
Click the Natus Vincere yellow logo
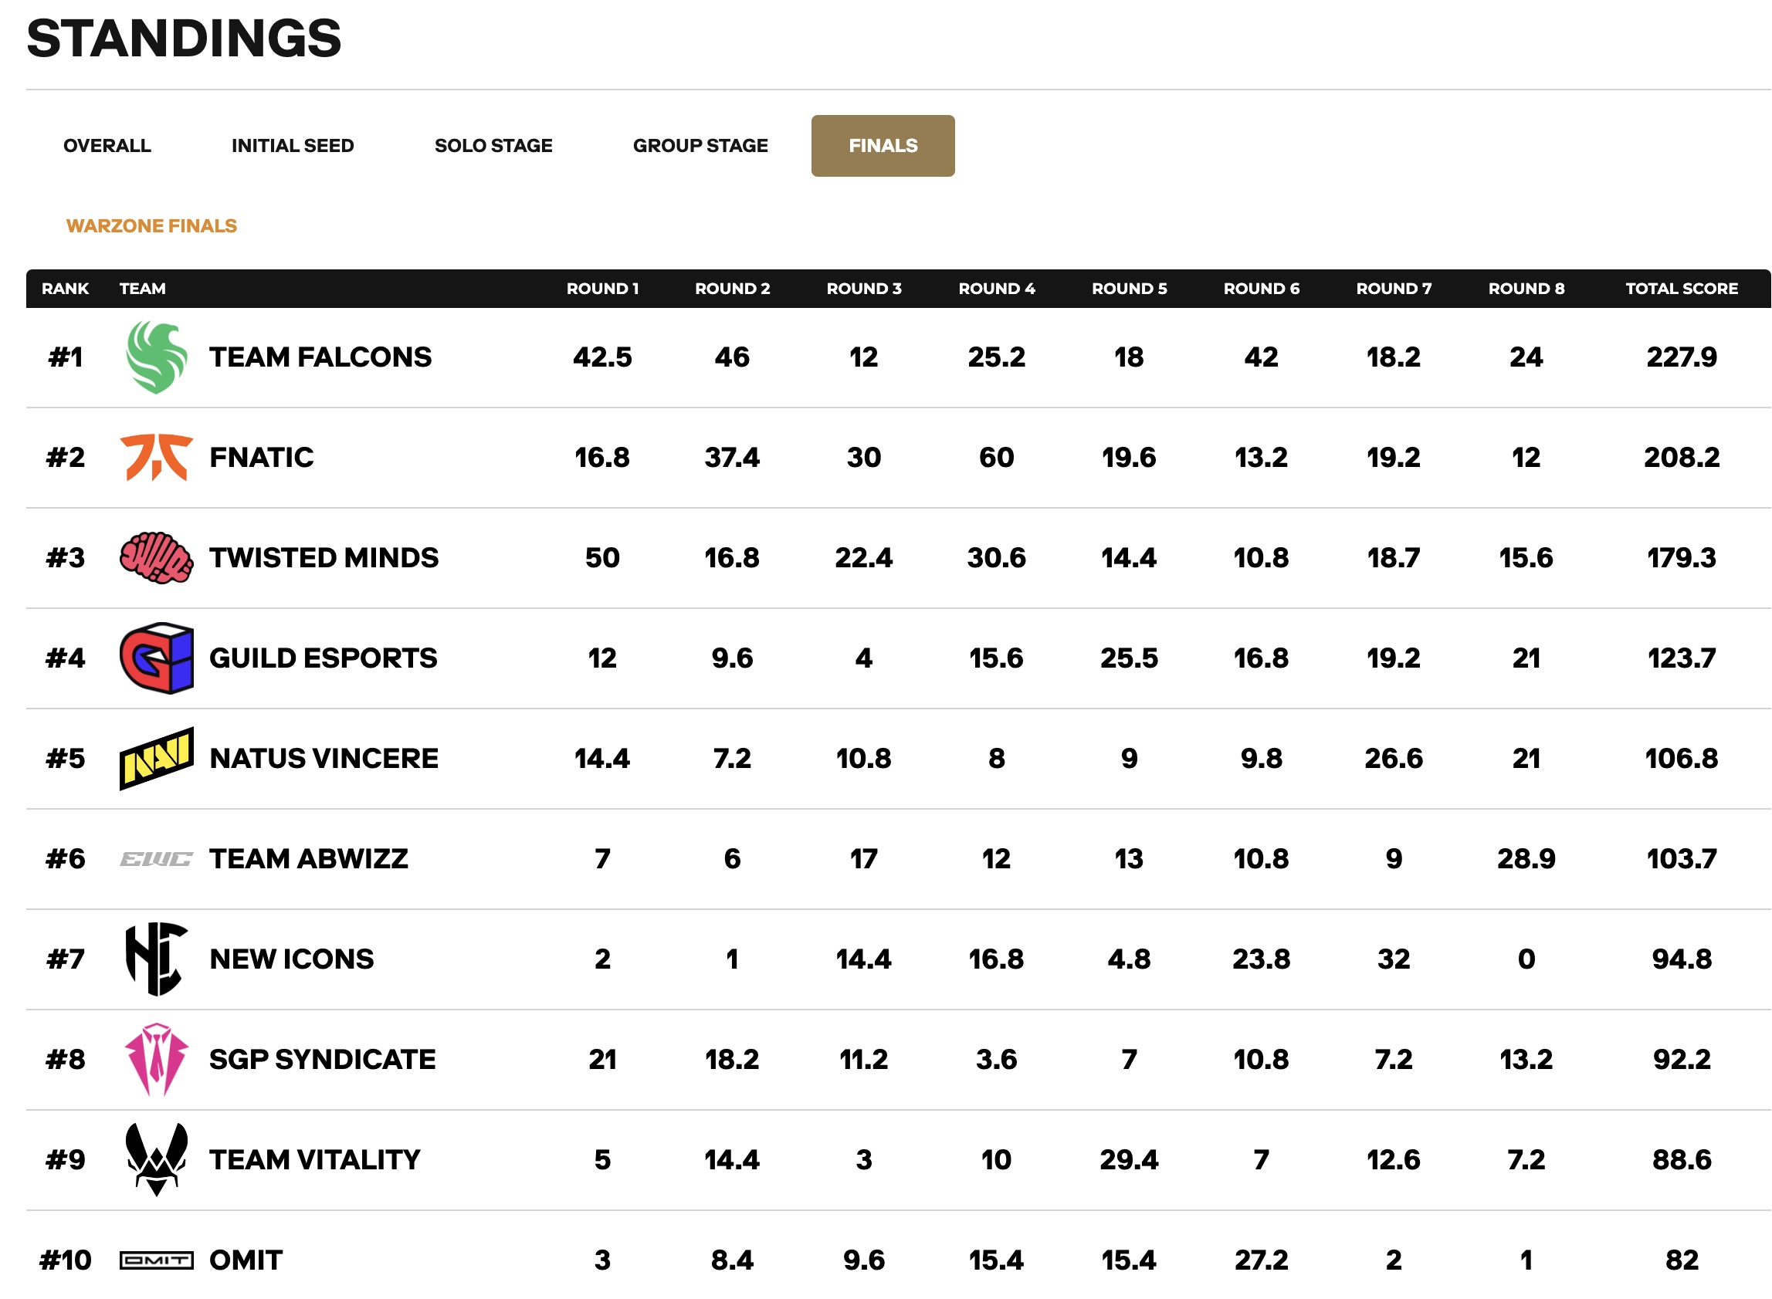point(157,759)
